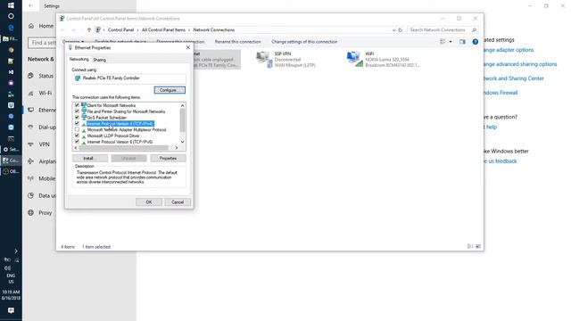Viewport: 571px width, 321px height.
Task: Switch to Control Panel taskbar item
Action: pyautogui.click(x=11, y=160)
